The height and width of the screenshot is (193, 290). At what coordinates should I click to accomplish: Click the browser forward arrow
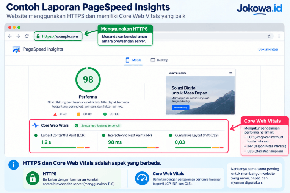pos(18,36)
